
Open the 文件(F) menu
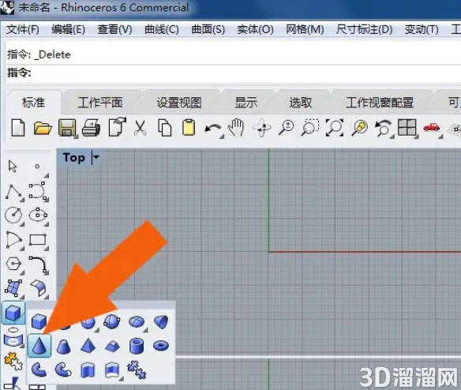click(23, 29)
